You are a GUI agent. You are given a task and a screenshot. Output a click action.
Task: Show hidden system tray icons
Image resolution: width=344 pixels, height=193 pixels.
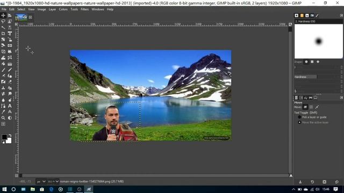tap(293, 189)
